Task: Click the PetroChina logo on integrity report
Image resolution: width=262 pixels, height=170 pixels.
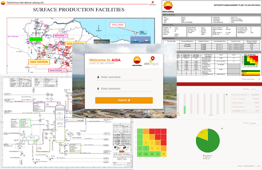Action: point(168,7)
